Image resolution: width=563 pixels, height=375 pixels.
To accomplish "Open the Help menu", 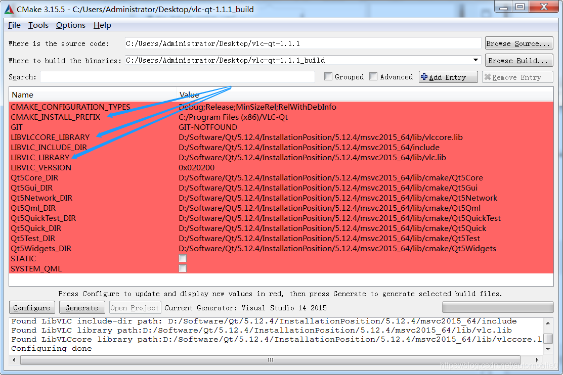I will coord(102,25).
